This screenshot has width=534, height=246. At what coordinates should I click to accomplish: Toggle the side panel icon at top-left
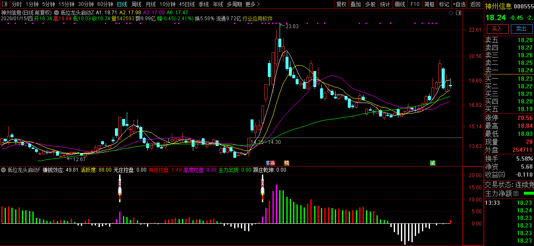point(5,4)
